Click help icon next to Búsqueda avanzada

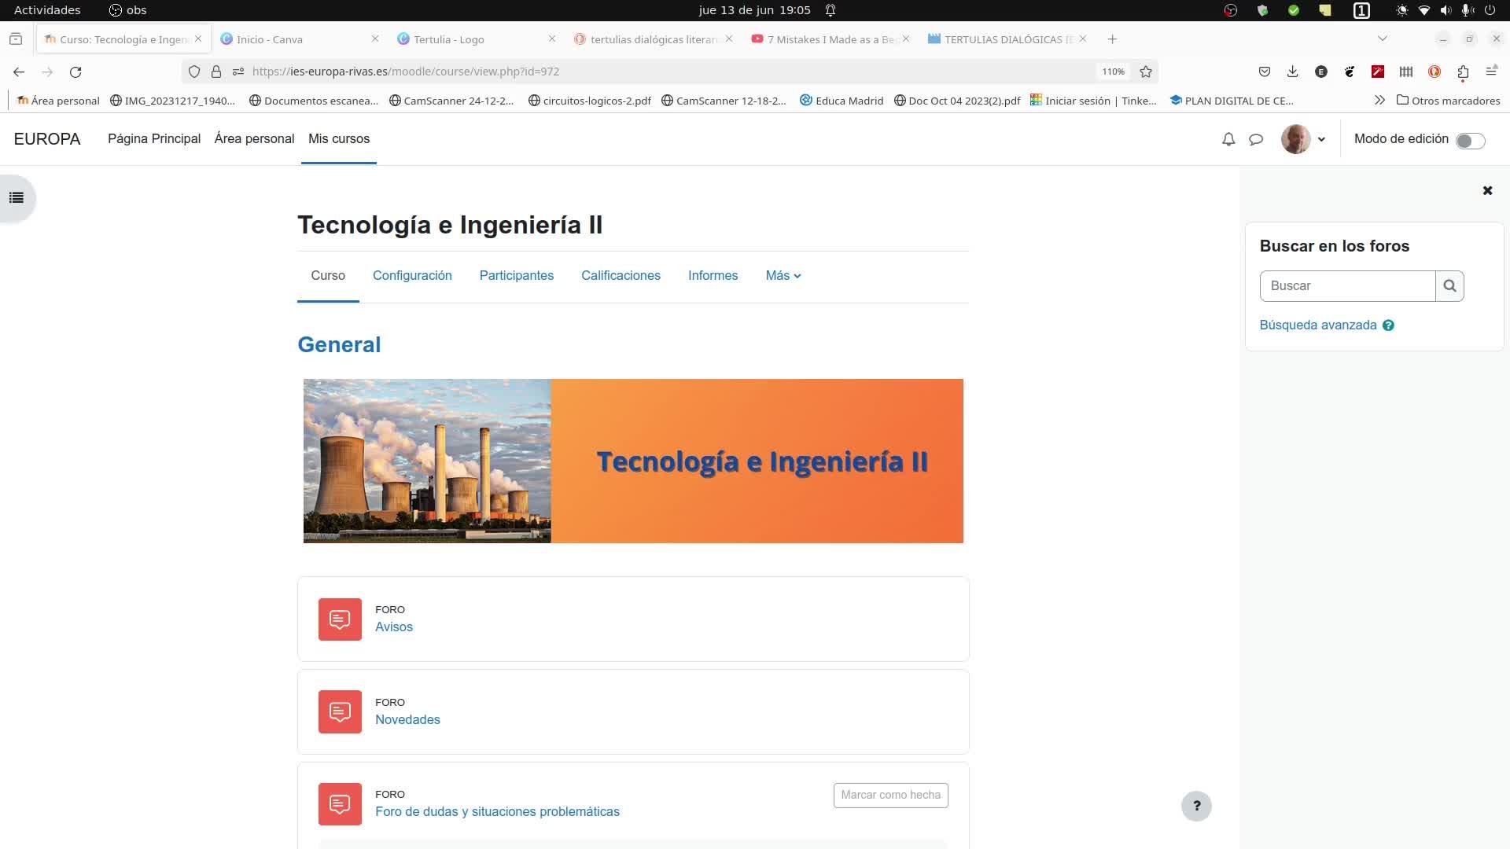1388,325
